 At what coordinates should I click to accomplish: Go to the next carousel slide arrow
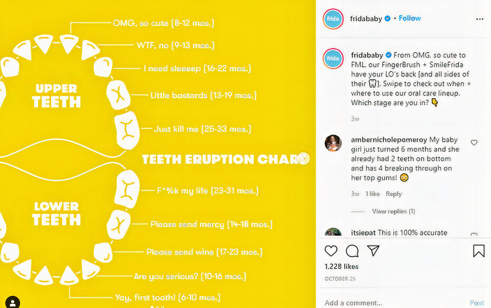click(304, 158)
